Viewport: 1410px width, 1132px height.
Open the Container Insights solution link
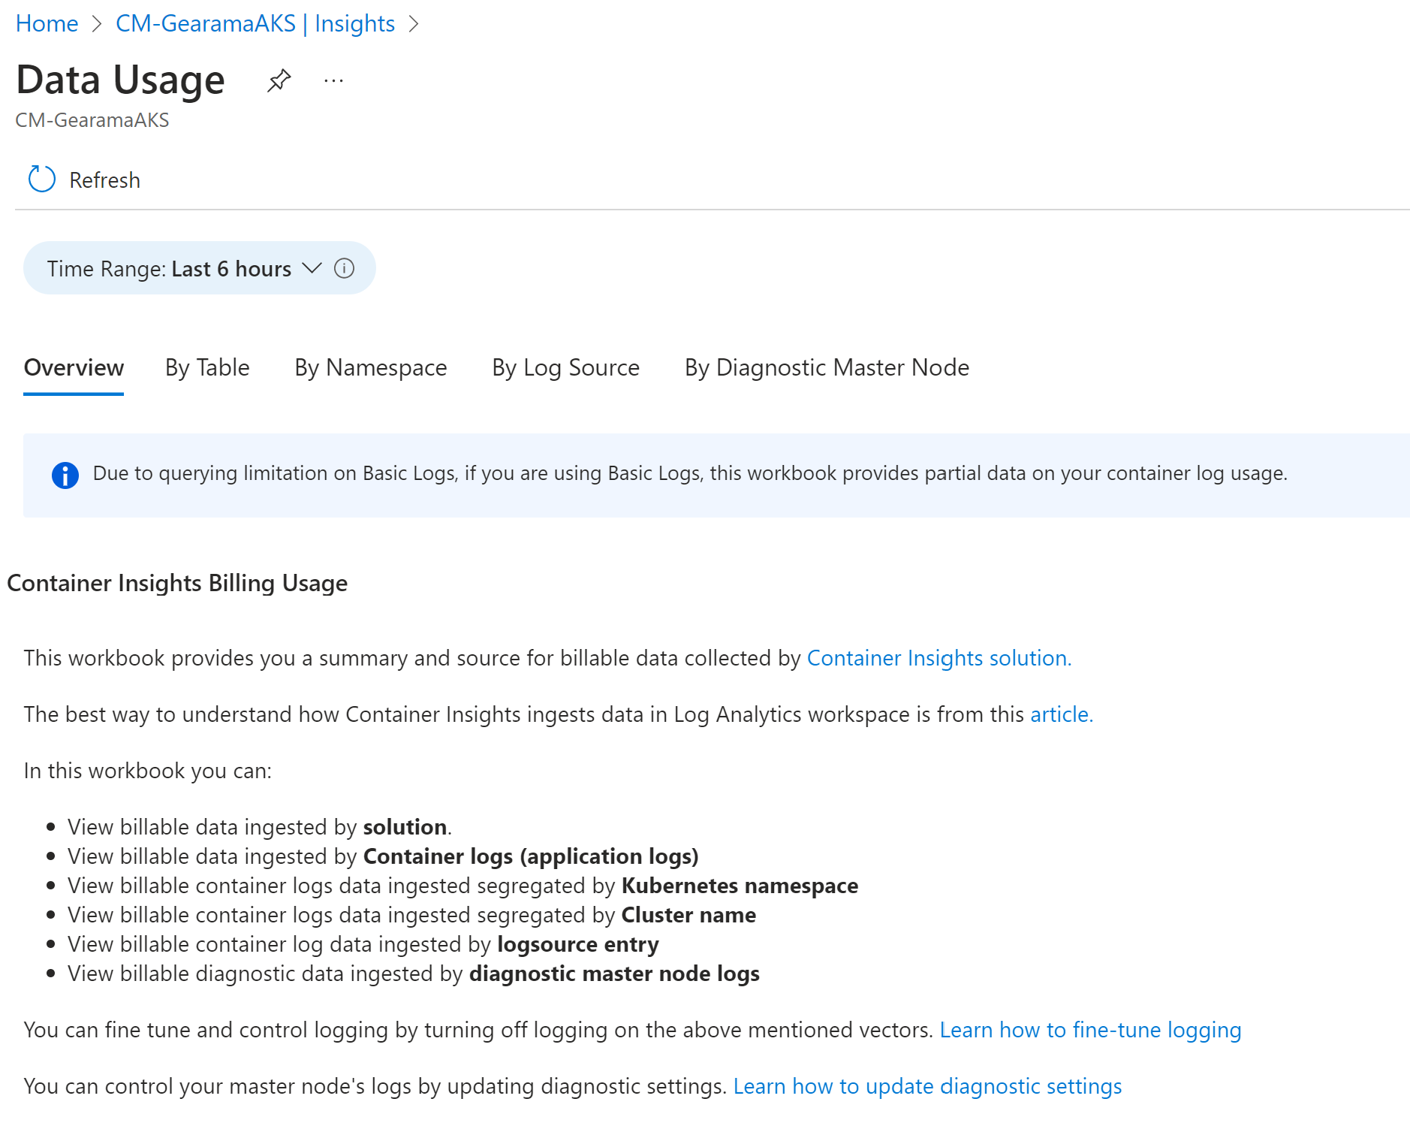point(938,658)
